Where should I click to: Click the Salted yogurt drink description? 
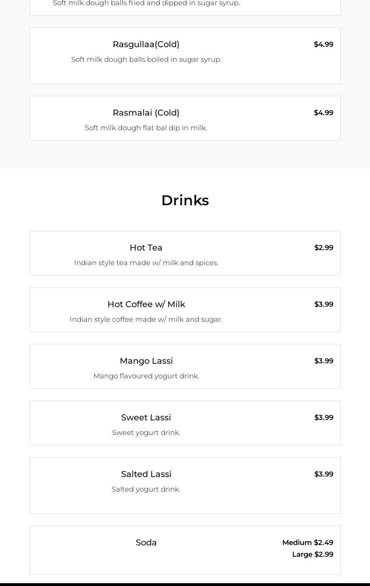[146, 489]
